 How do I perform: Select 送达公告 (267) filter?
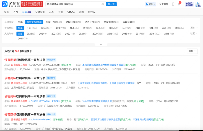point(92,22)
